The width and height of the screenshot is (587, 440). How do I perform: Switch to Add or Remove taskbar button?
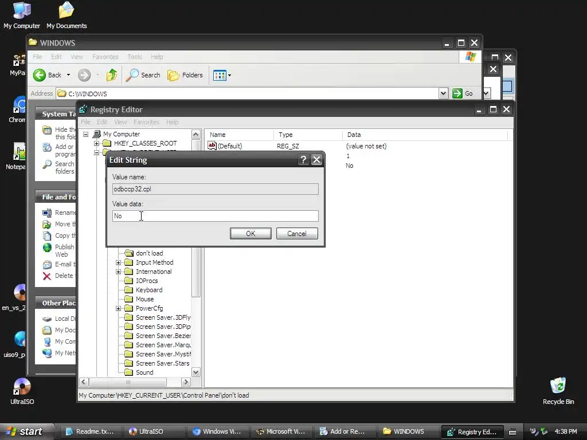pos(344,432)
